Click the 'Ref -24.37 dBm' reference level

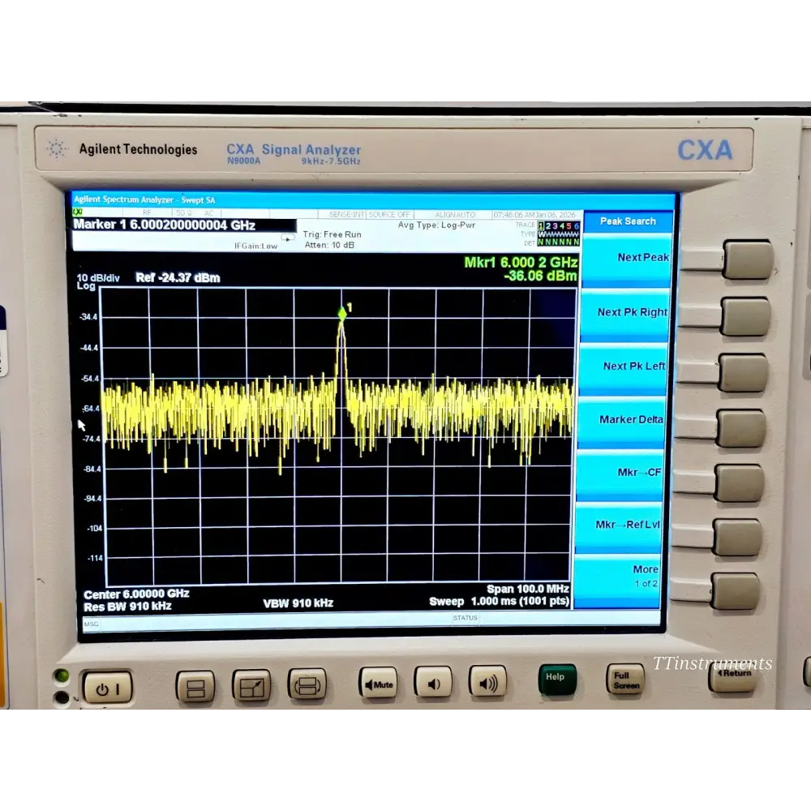click(x=178, y=277)
